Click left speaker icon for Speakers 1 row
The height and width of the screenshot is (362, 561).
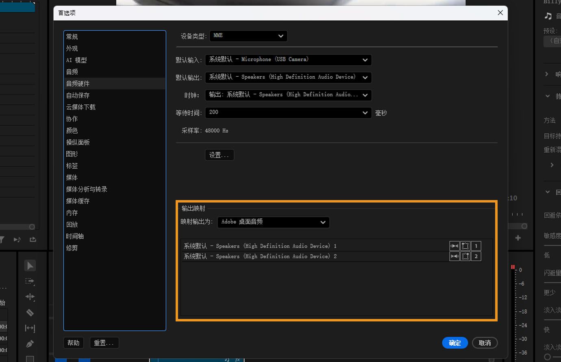(x=454, y=246)
